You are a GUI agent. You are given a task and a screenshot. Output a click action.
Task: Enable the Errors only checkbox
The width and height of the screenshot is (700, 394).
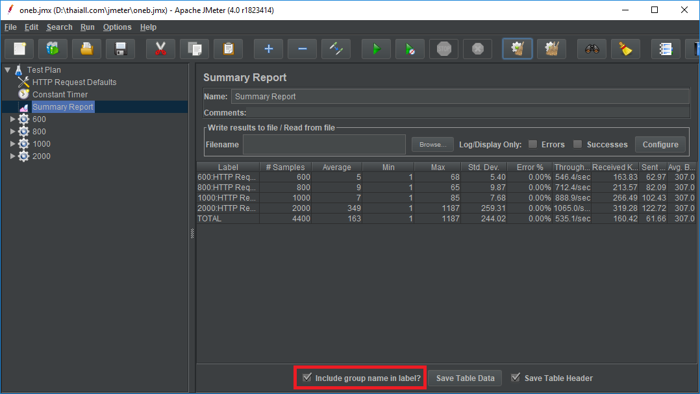(x=532, y=144)
